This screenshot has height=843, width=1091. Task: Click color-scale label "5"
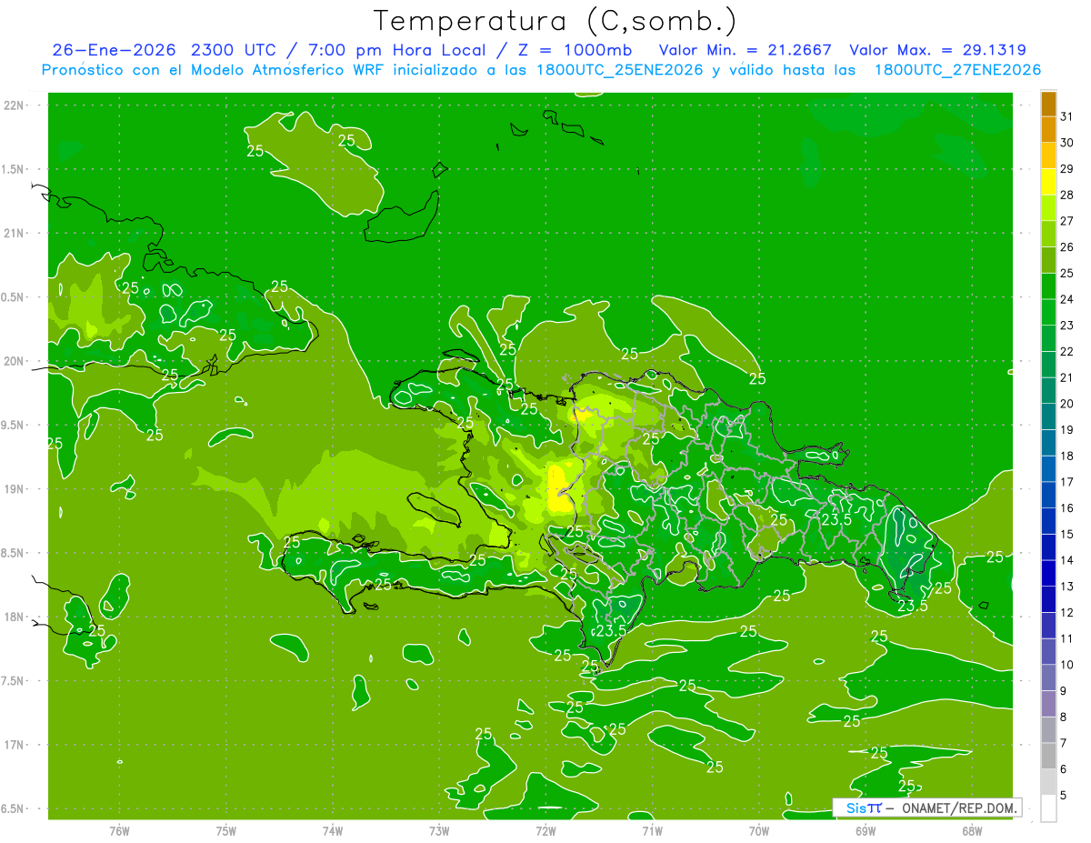point(1064,796)
